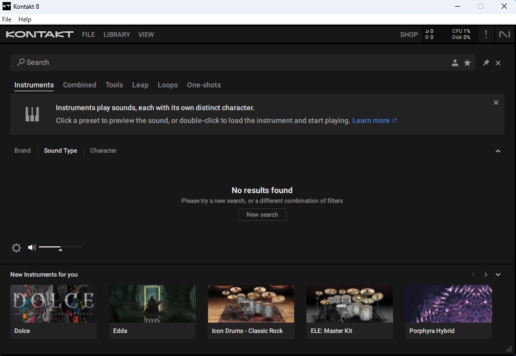Switch to the One-shots tab
The image size is (516, 356).
coord(204,85)
